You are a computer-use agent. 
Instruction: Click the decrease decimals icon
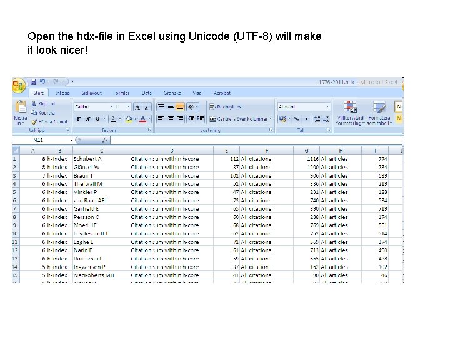tap(327, 119)
